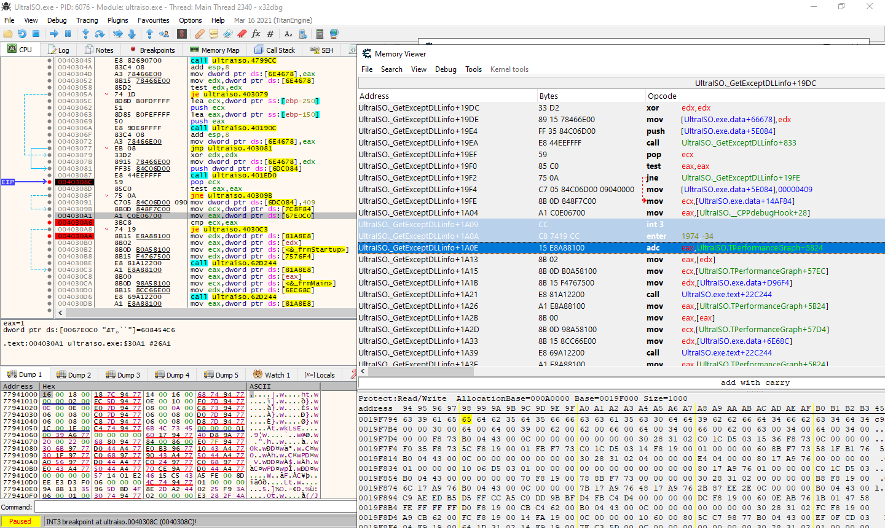Step into using the down-arrow icon
Image resolution: width=885 pixels, height=528 pixels.
coord(85,34)
